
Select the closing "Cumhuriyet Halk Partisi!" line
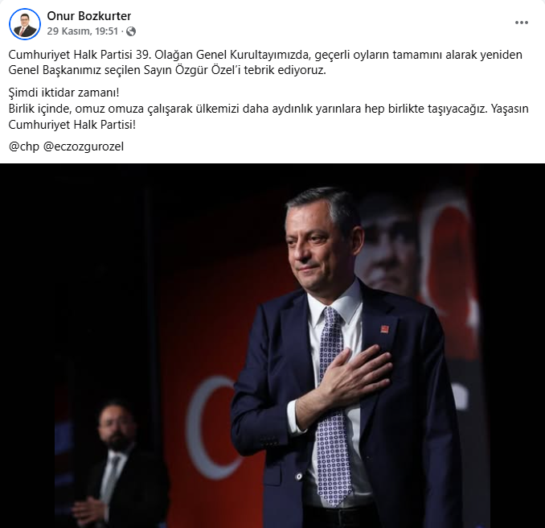point(72,125)
